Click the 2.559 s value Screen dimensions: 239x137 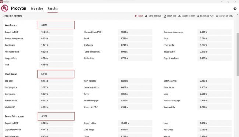click(x=215, y=32)
